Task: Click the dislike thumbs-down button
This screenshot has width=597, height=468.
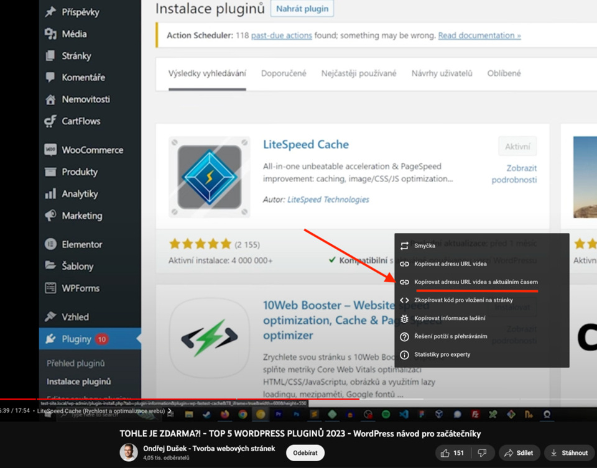Action: click(x=483, y=453)
